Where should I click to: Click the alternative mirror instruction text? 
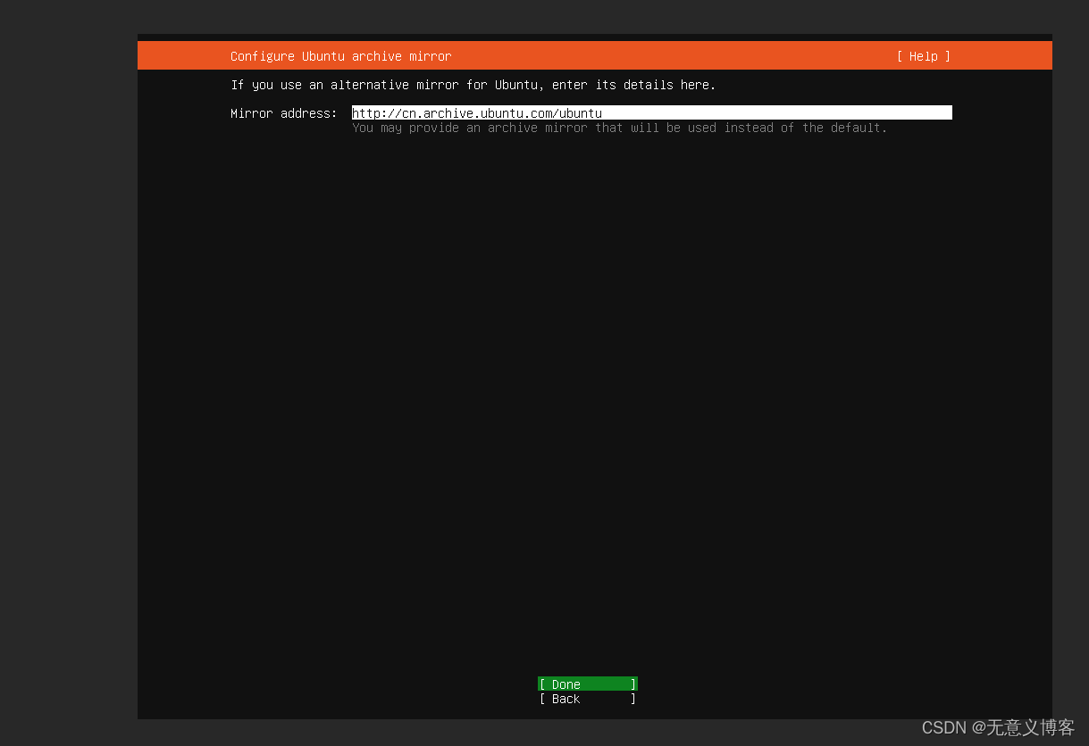point(472,85)
